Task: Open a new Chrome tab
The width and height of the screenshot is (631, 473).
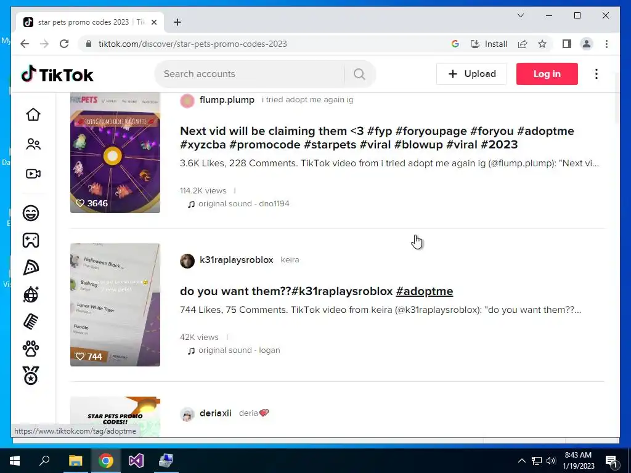Action: (177, 22)
